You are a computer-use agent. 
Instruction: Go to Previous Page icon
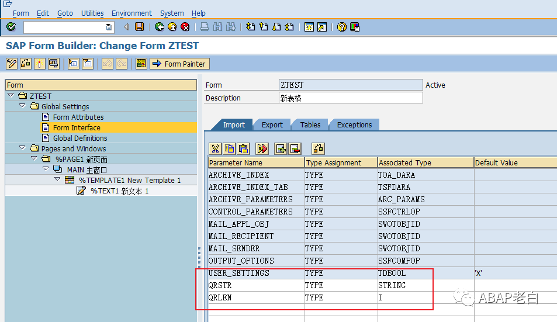(x=264, y=27)
